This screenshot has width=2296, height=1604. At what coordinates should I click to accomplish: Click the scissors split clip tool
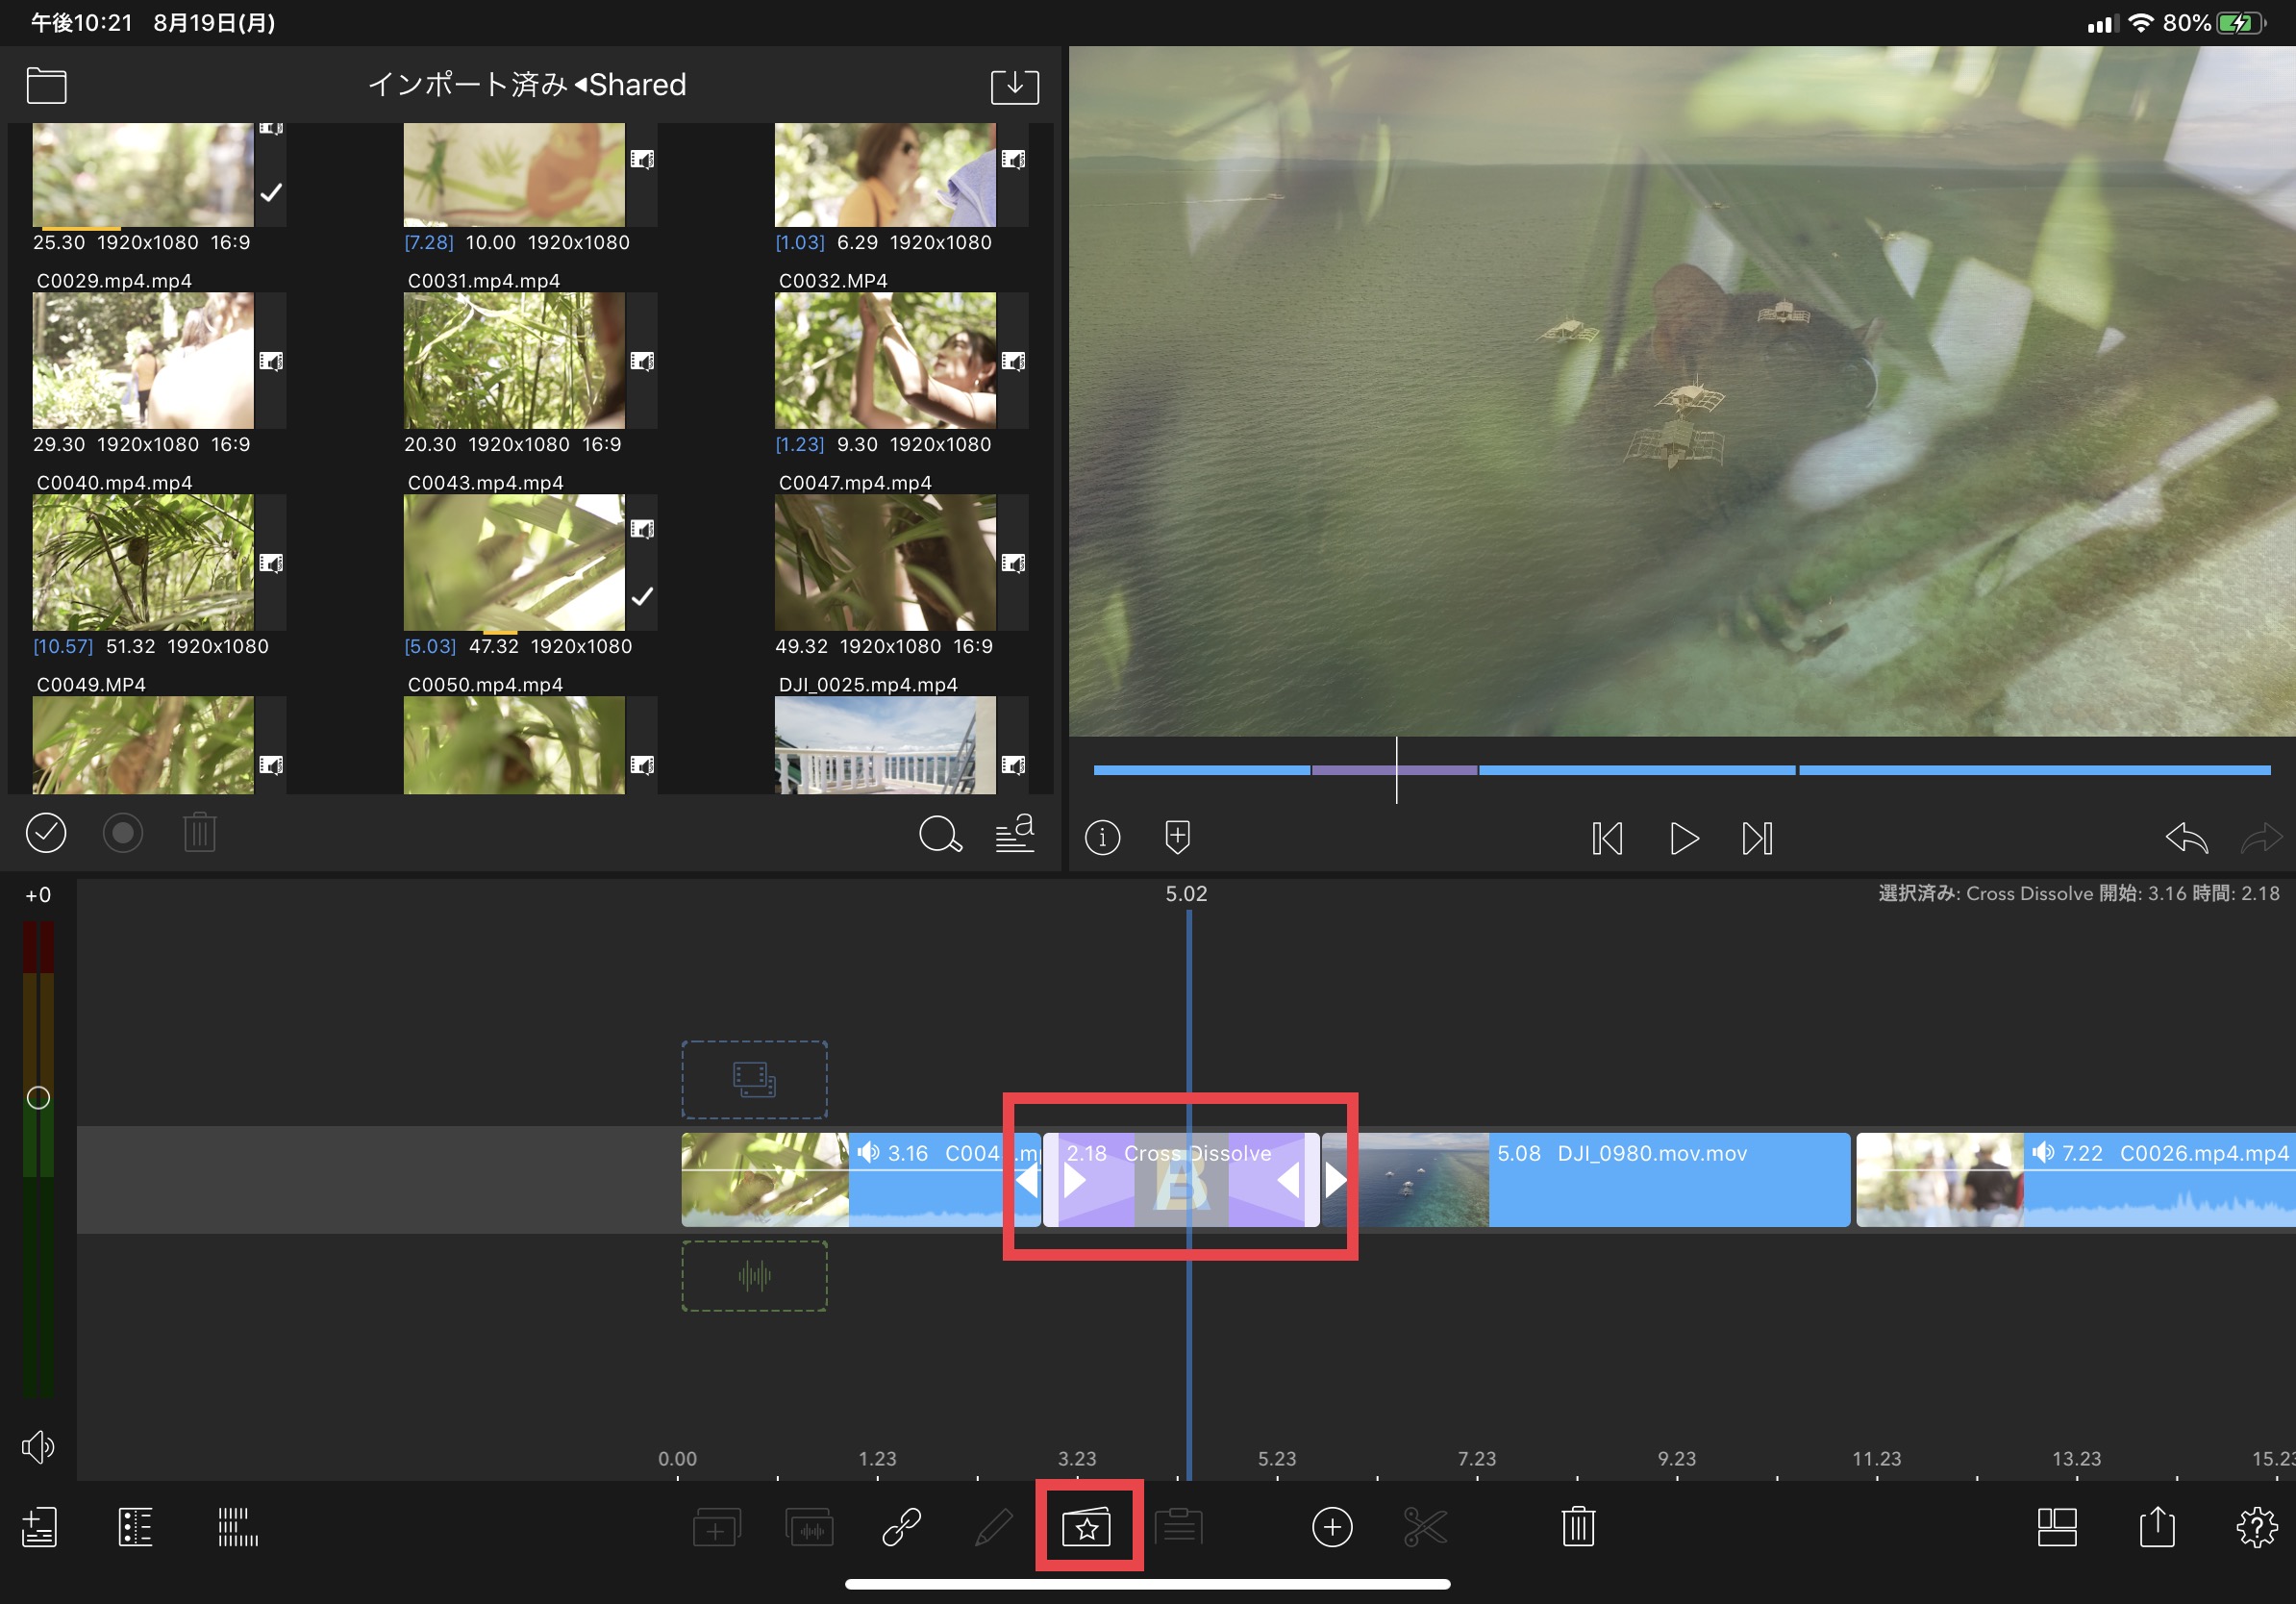[x=1425, y=1527]
